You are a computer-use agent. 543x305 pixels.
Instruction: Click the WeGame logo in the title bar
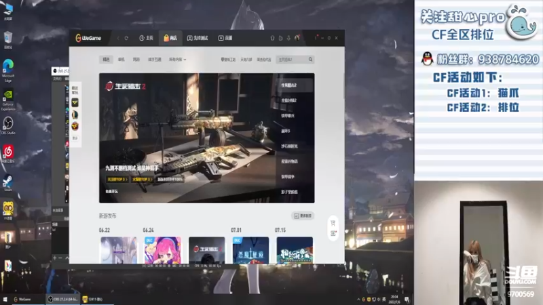click(x=88, y=38)
